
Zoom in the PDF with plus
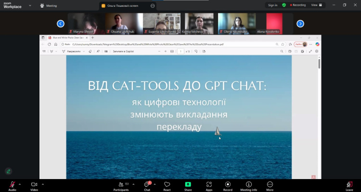coord(165,51)
